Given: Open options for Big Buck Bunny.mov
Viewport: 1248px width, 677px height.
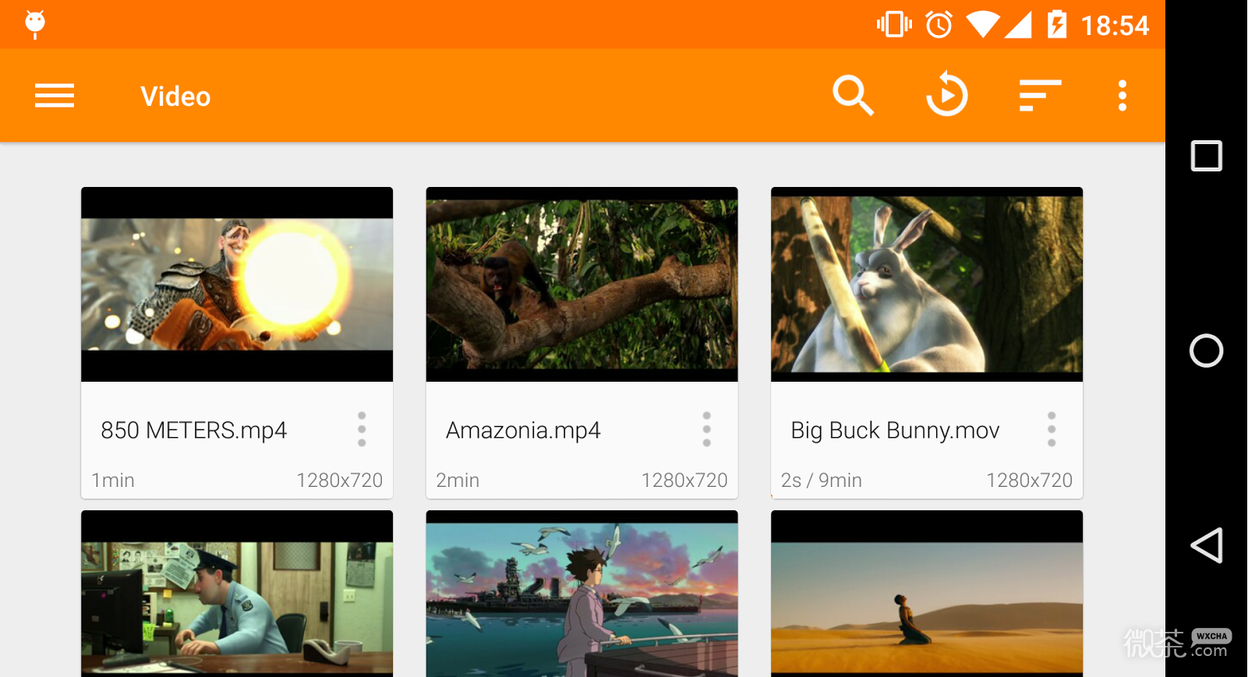Looking at the screenshot, I should [x=1052, y=429].
